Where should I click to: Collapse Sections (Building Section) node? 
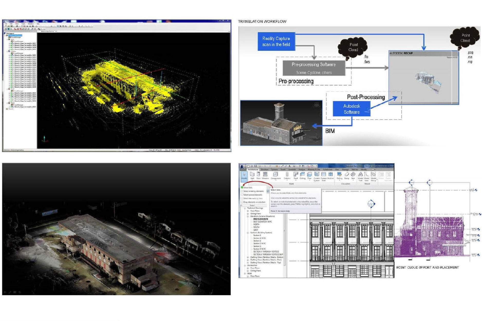point(248,233)
